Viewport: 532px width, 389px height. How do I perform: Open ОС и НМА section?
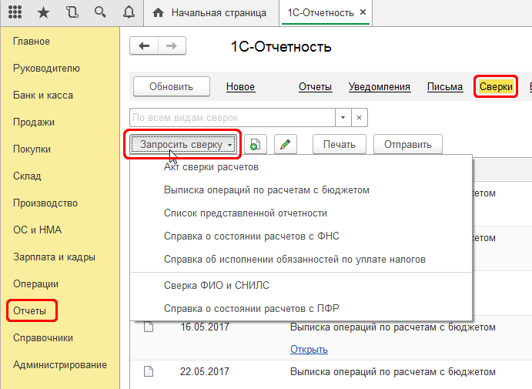coord(37,230)
